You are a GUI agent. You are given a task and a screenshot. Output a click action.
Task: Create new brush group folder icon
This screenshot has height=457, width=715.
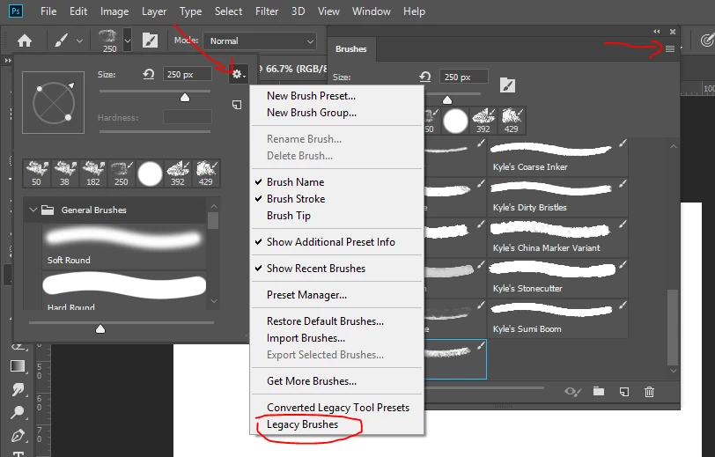tap(599, 391)
